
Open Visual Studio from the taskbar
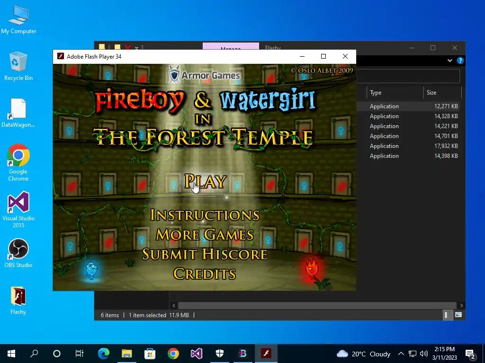pyautogui.click(x=197, y=354)
